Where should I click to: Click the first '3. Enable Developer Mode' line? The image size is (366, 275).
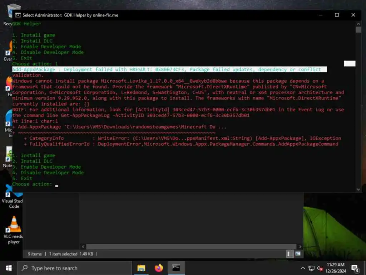click(46, 47)
